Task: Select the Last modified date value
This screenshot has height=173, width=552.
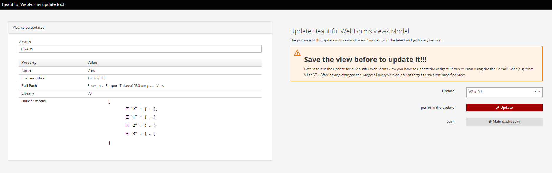Action: click(x=96, y=78)
